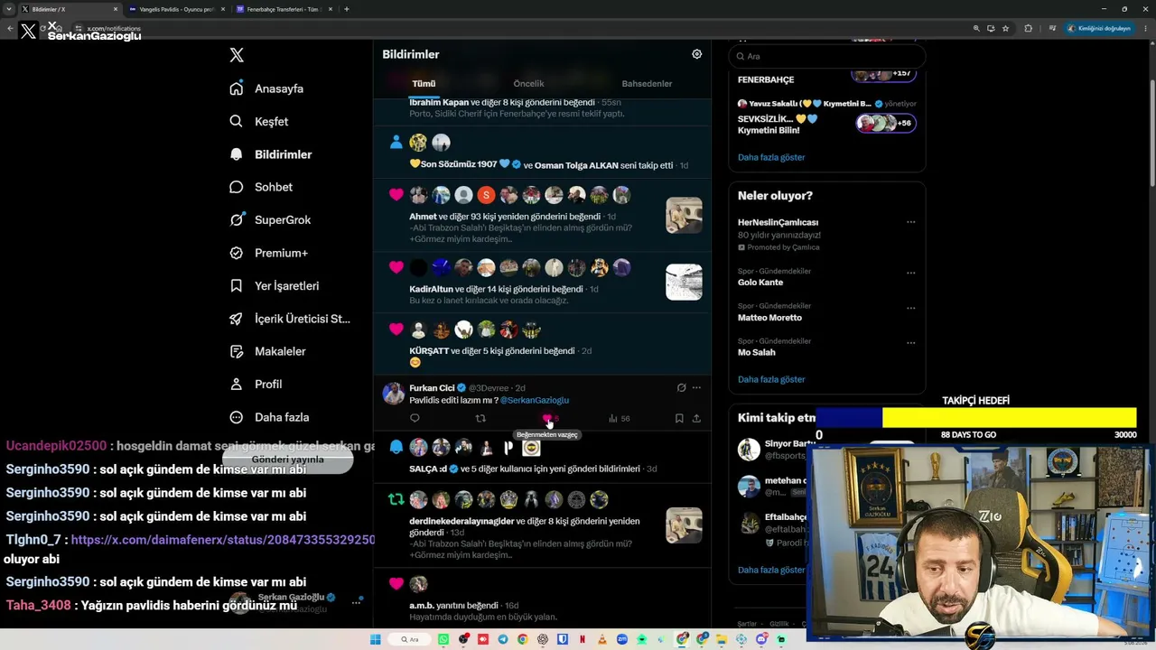Open the @SerkanGazioglu mention link
1156x650 pixels.
[535, 400]
